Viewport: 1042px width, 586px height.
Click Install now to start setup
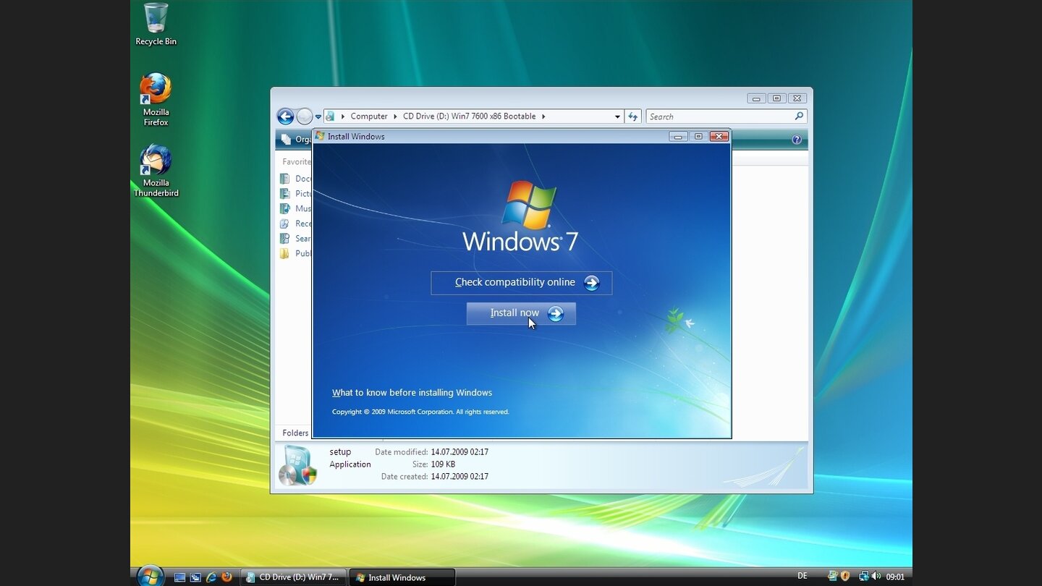pos(521,313)
